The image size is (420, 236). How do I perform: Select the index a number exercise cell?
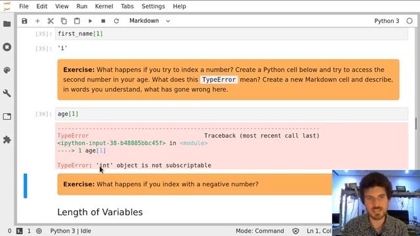228,80
